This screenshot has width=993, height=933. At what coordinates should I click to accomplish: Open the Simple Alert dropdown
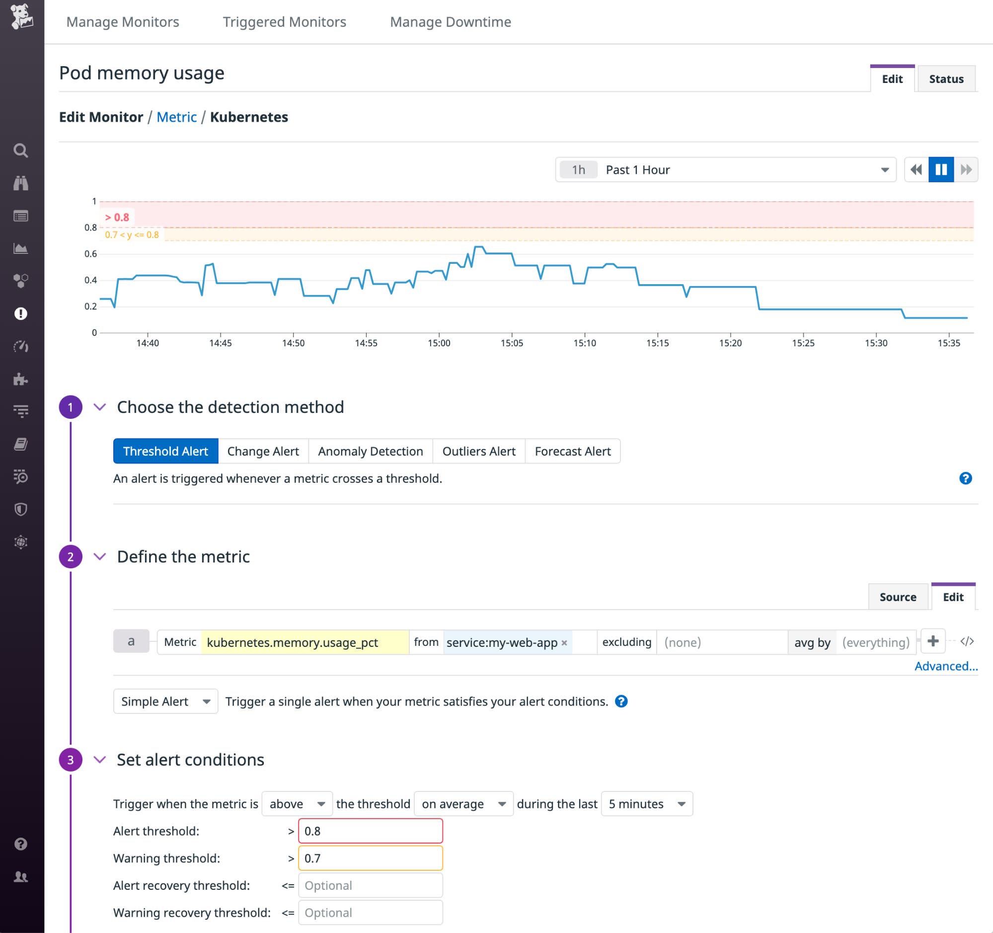[x=165, y=701]
